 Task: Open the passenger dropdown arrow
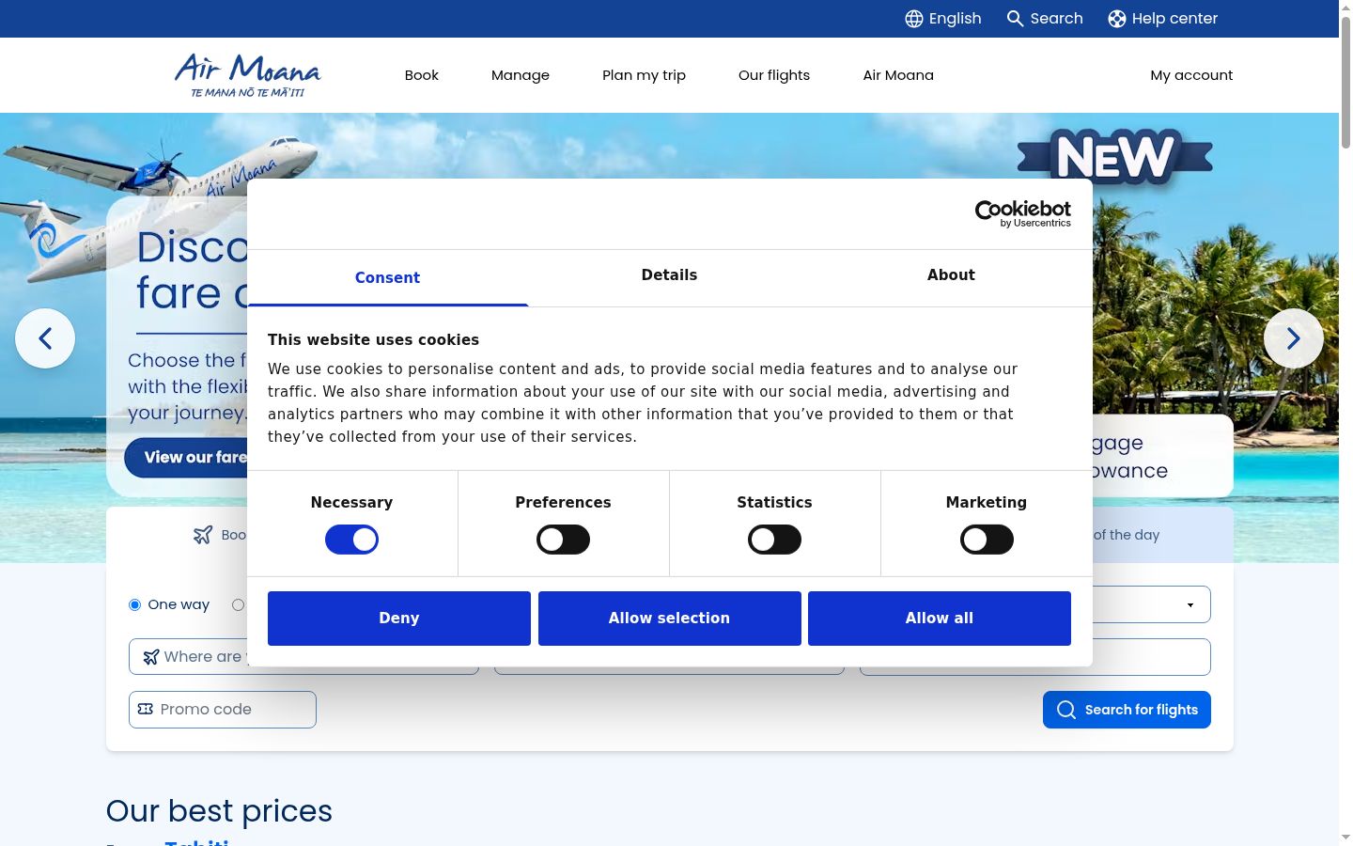pos(1190,604)
